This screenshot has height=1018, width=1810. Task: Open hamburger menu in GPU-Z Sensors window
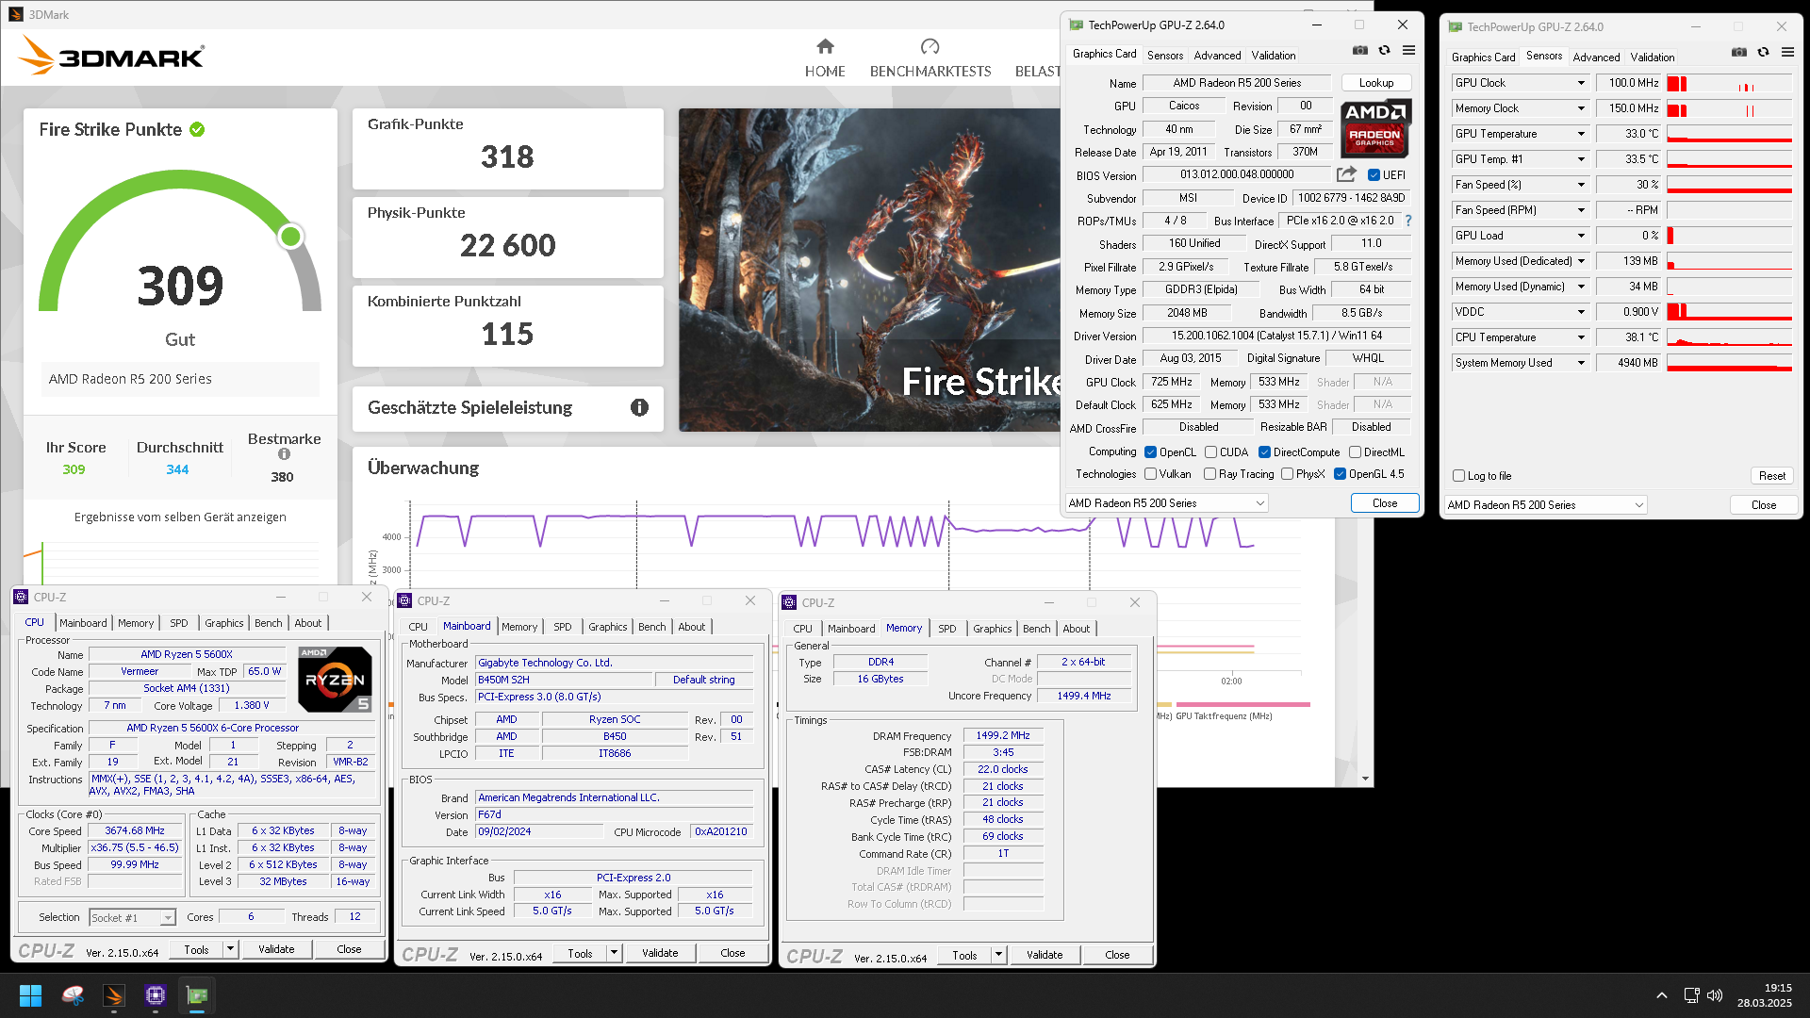click(x=1787, y=53)
